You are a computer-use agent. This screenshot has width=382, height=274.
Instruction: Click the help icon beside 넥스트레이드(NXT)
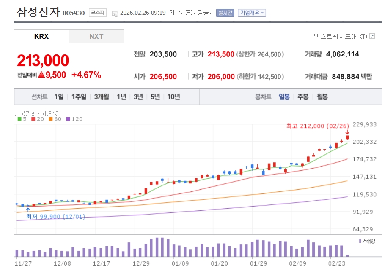372,36
